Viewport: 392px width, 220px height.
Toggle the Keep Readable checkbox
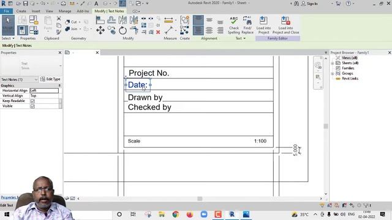click(x=32, y=101)
